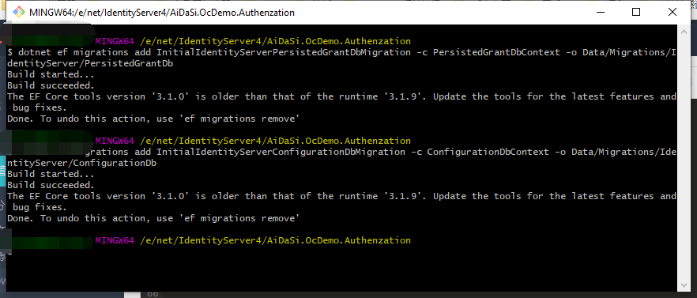697x298 pixels.
Task: Open the Git Bash window system menu icon
Action: [19, 13]
